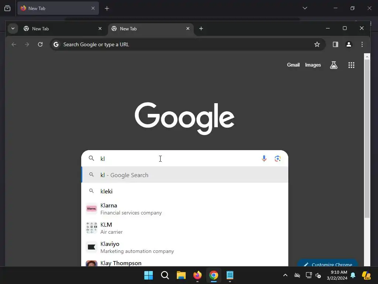This screenshot has width=378, height=284.
Task: Open the OneDrive tray icon
Action: pos(297,275)
